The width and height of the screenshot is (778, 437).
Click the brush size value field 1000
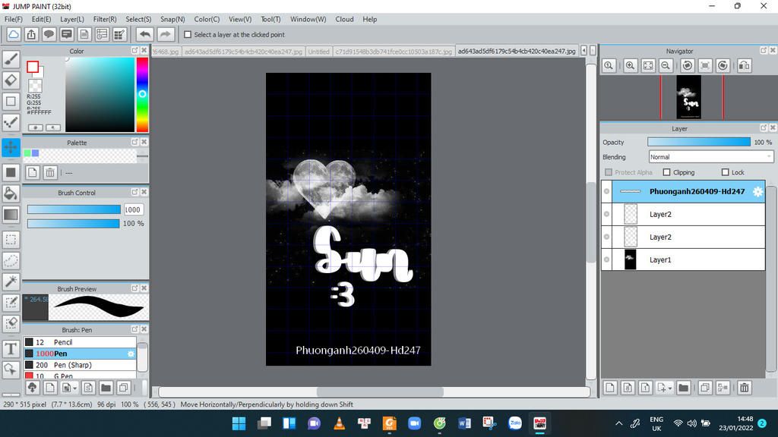[133, 209]
